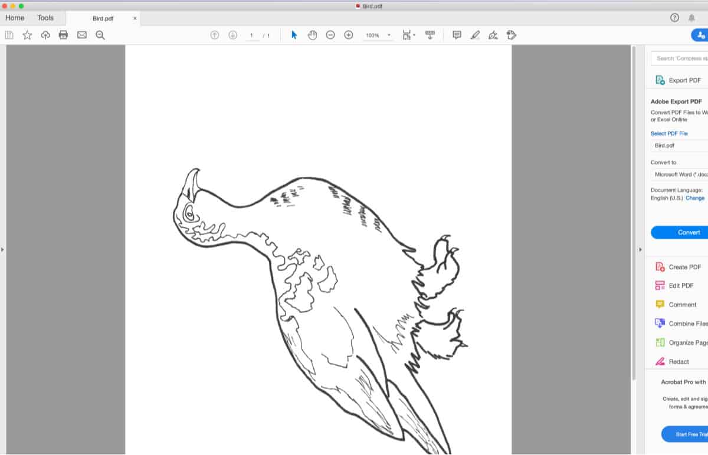Click the document vertical scrollbar
Viewport: 708px width, 455px height.
point(634,212)
